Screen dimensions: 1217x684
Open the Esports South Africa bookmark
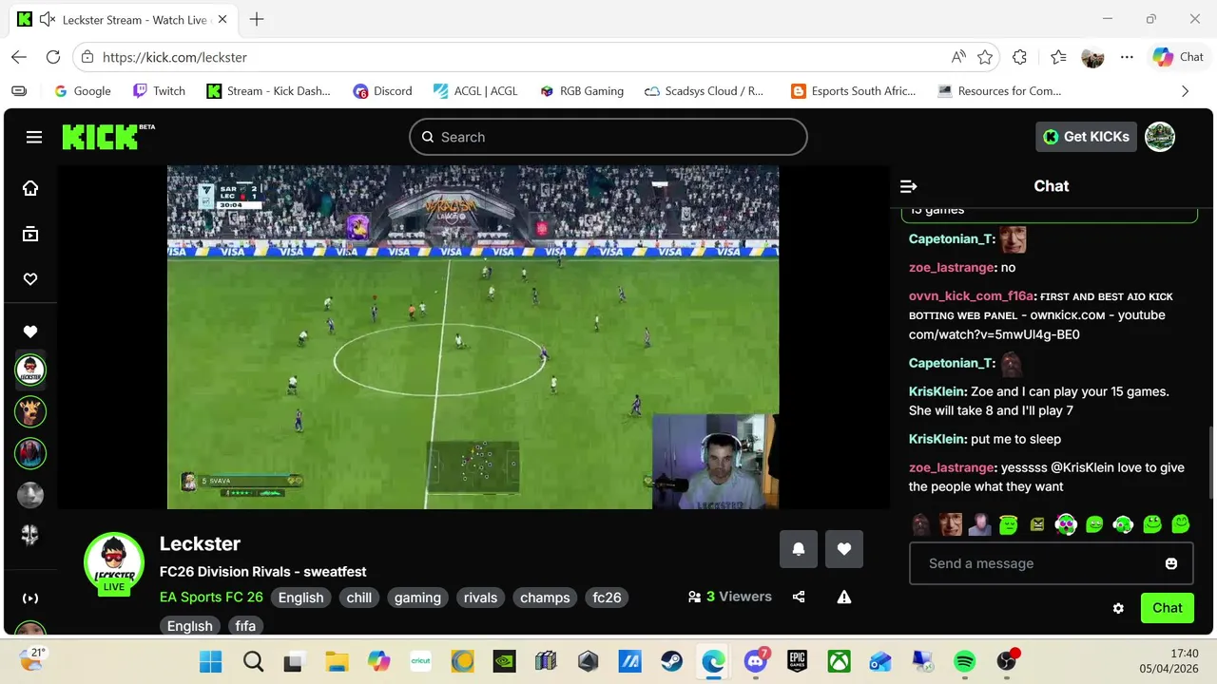[x=854, y=91]
